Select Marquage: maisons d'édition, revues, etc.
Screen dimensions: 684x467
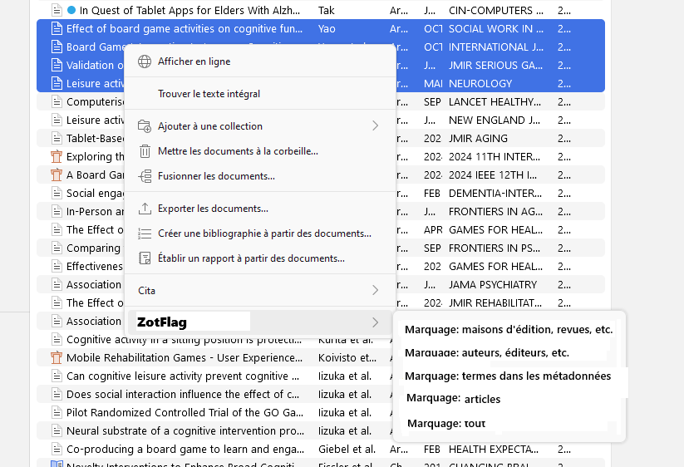pos(509,330)
